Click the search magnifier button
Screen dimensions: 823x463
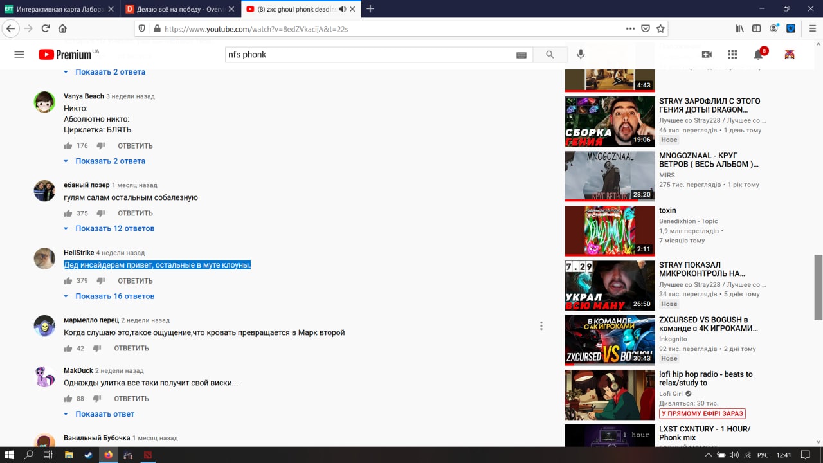coord(550,55)
